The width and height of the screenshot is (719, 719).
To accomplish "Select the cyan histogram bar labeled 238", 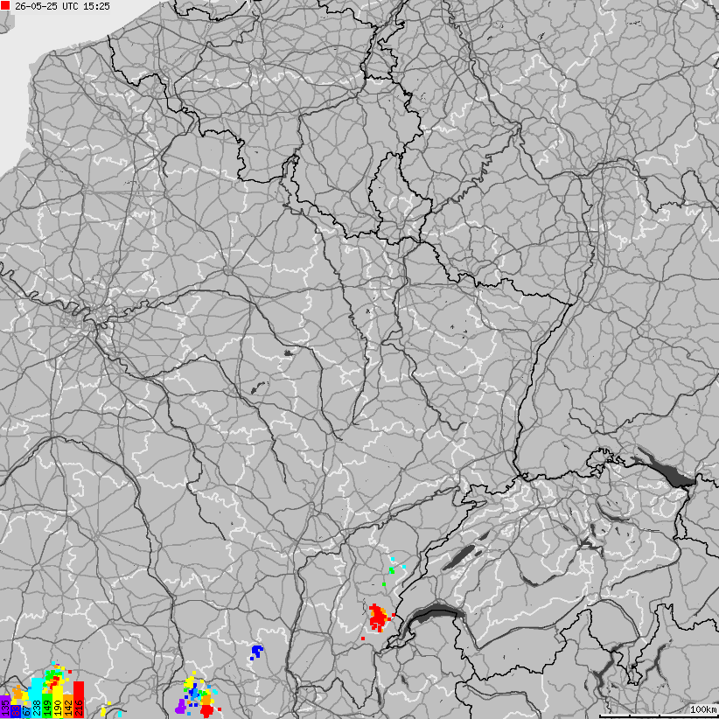I will tap(37, 698).
